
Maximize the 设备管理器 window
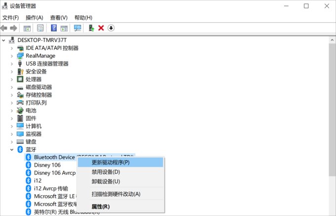pyautogui.click(x=306, y=6)
